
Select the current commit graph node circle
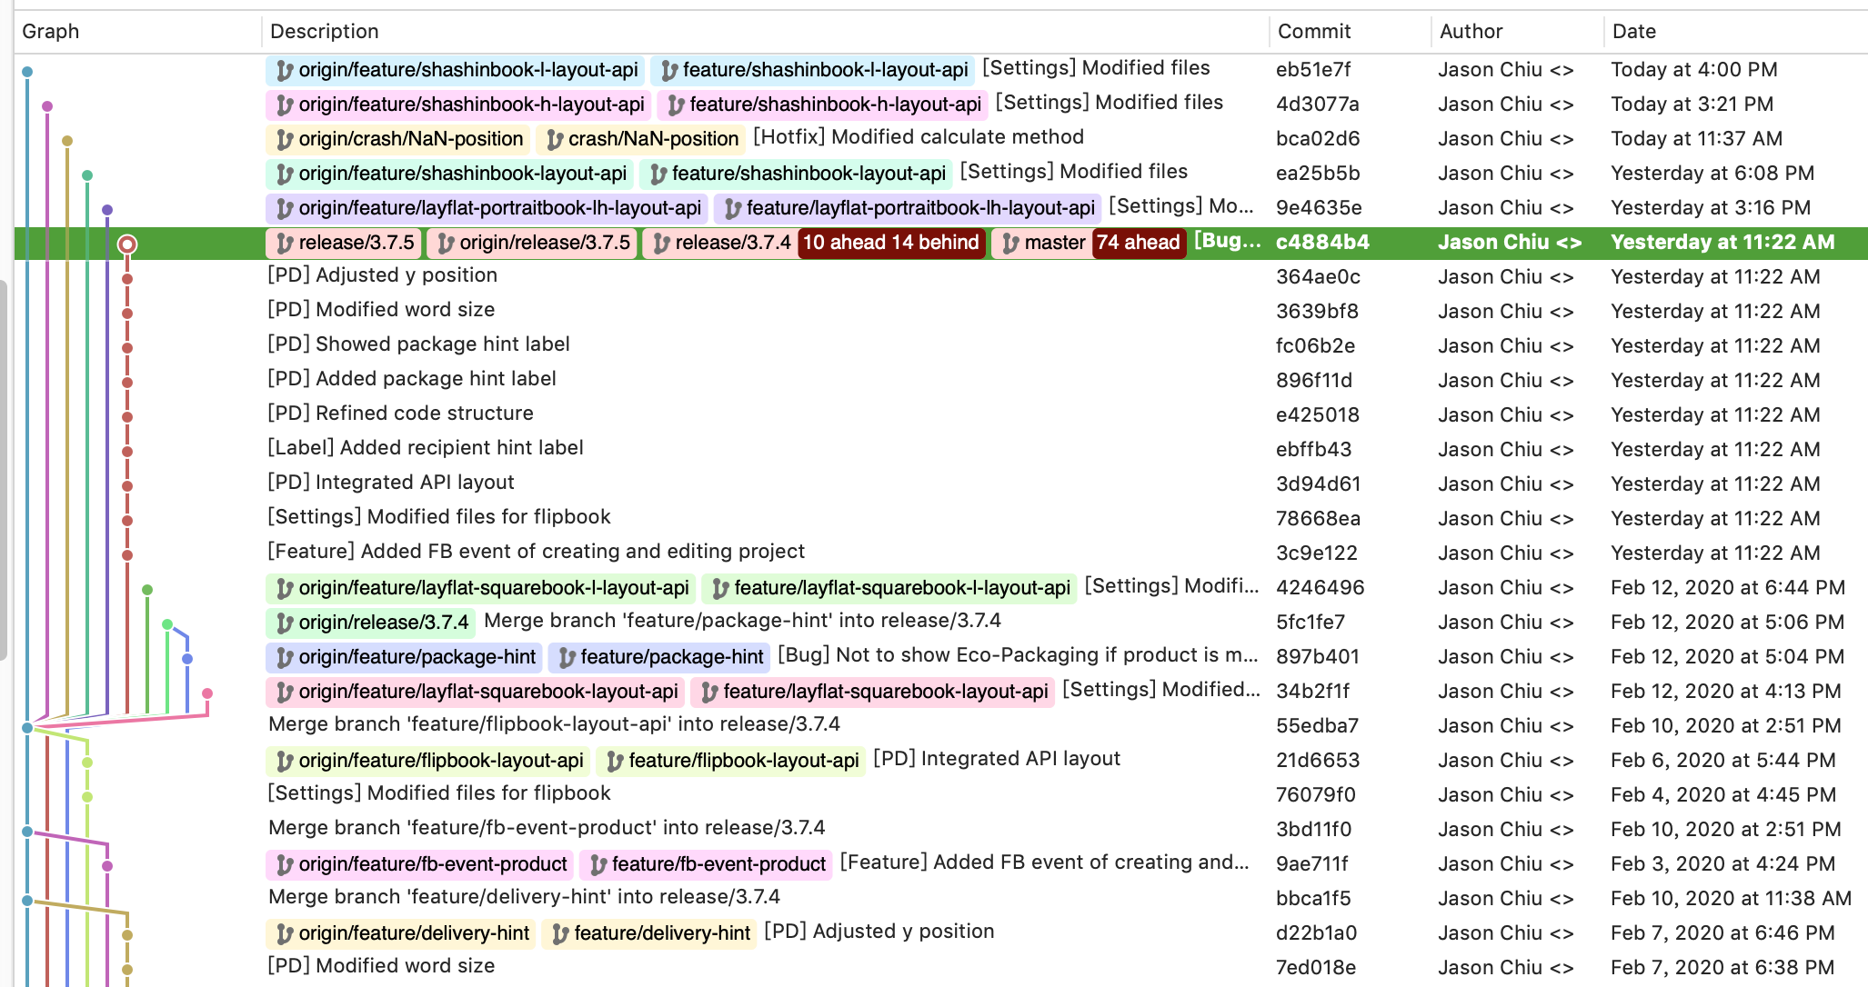click(127, 244)
